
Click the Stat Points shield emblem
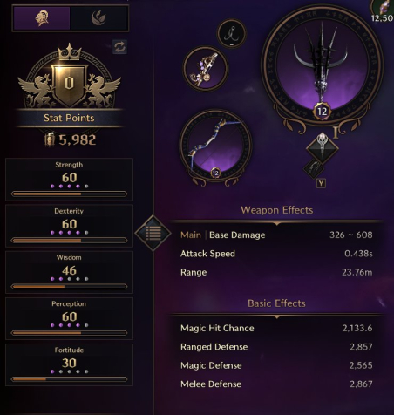pyautogui.click(x=69, y=83)
